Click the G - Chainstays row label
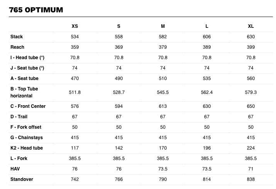This screenshot has width=276, height=189. click(x=26, y=138)
